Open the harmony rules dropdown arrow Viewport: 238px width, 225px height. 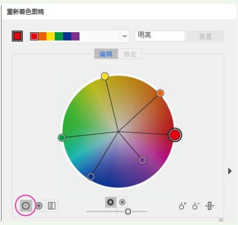pos(125,36)
